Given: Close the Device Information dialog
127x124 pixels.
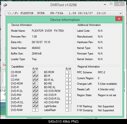Looking at the screenshot, I should point(119,19).
